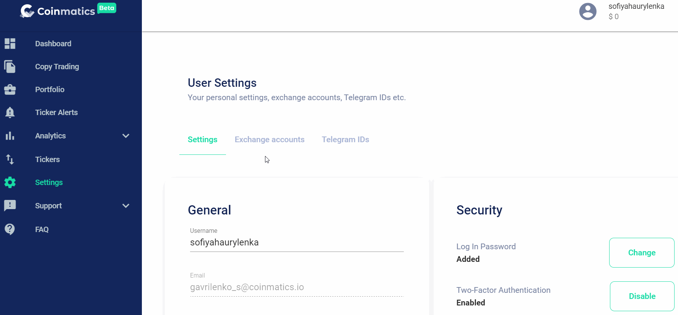Screen dimensions: 678x315
Task: Click the Copy Trading documents icon
Action: tap(10, 67)
